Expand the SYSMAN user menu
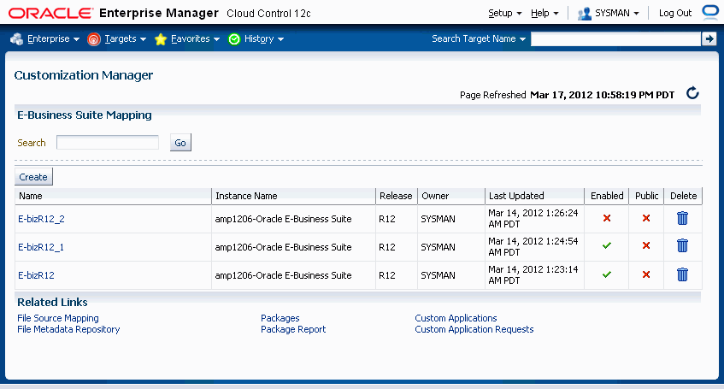Image resolution: width=724 pixels, height=389 pixels. click(x=617, y=14)
